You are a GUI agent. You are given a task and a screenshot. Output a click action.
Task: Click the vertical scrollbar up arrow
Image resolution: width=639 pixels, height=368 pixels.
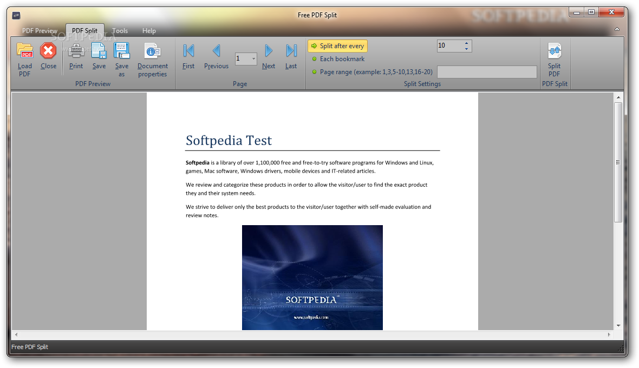(x=618, y=97)
